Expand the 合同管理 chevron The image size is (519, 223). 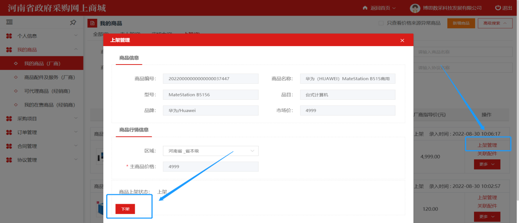click(x=76, y=146)
